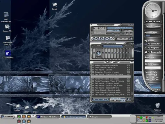Open the Локальный диск (D) icon
165x124 pixels.
tap(7, 40)
